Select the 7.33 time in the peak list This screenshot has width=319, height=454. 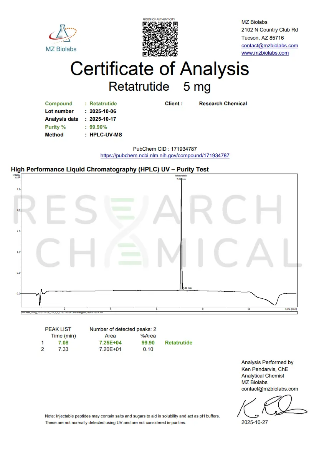tap(63, 349)
